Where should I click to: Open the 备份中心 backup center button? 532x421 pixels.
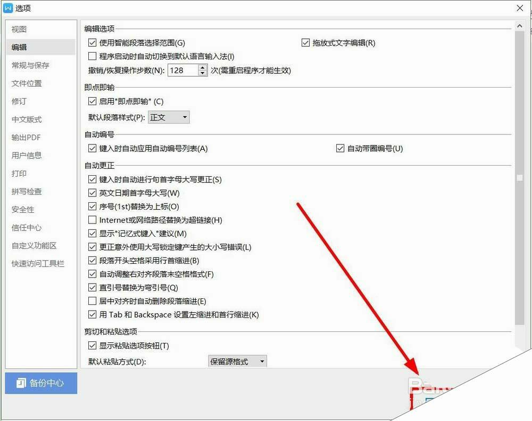click(x=41, y=383)
